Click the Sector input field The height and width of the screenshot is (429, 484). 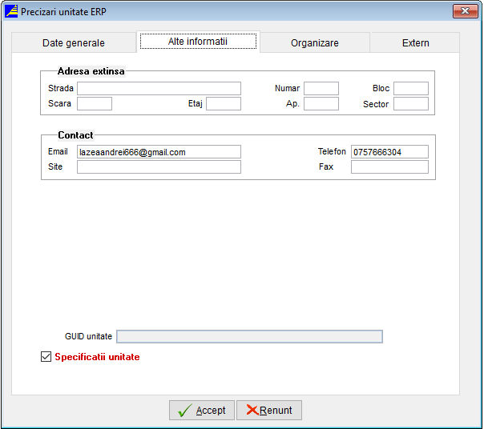(x=410, y=103)
